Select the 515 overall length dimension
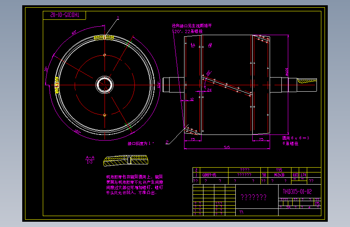 tap(227, 147)
